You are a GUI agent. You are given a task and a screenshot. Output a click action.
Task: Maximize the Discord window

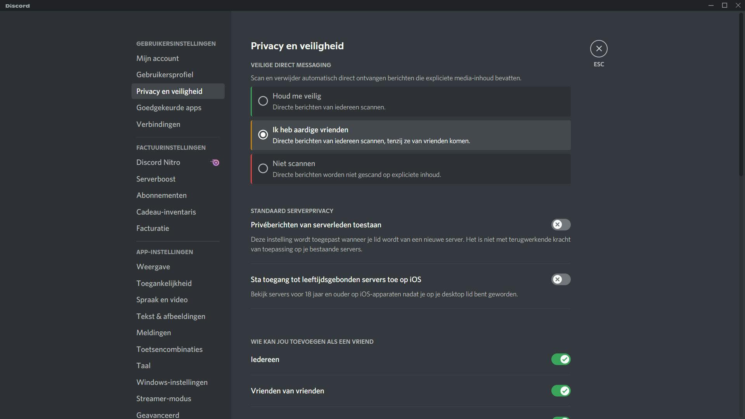click(724, 5)
